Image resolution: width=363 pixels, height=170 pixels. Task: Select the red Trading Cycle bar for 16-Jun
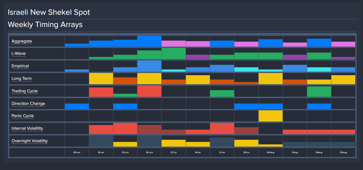point(101,92)
